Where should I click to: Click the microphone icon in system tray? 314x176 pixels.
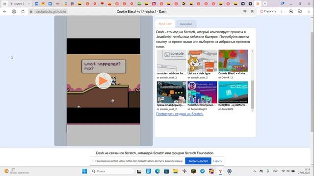click(268, 171)
